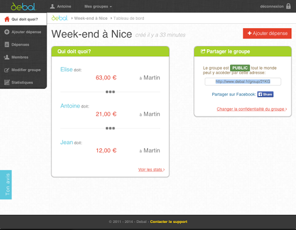Image resolution: width=296 pixels, height=230 pixels.
Task: Click the red Ajouter dépense button
Action: (267, 34)
